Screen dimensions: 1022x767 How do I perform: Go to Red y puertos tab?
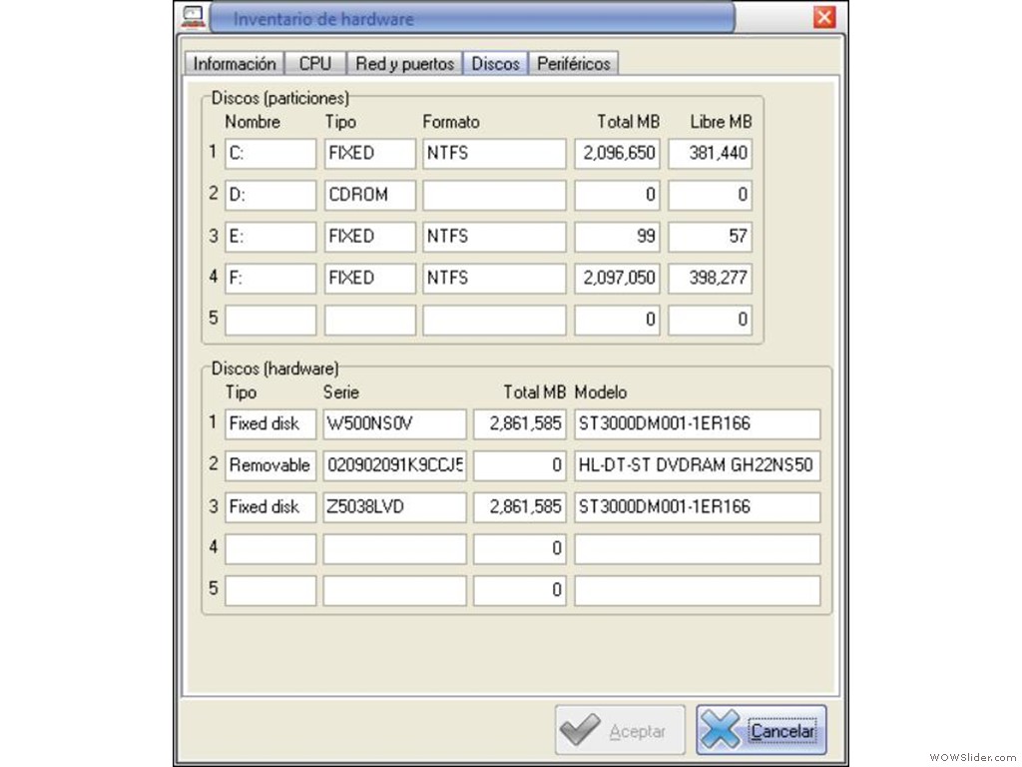(404, 63)
